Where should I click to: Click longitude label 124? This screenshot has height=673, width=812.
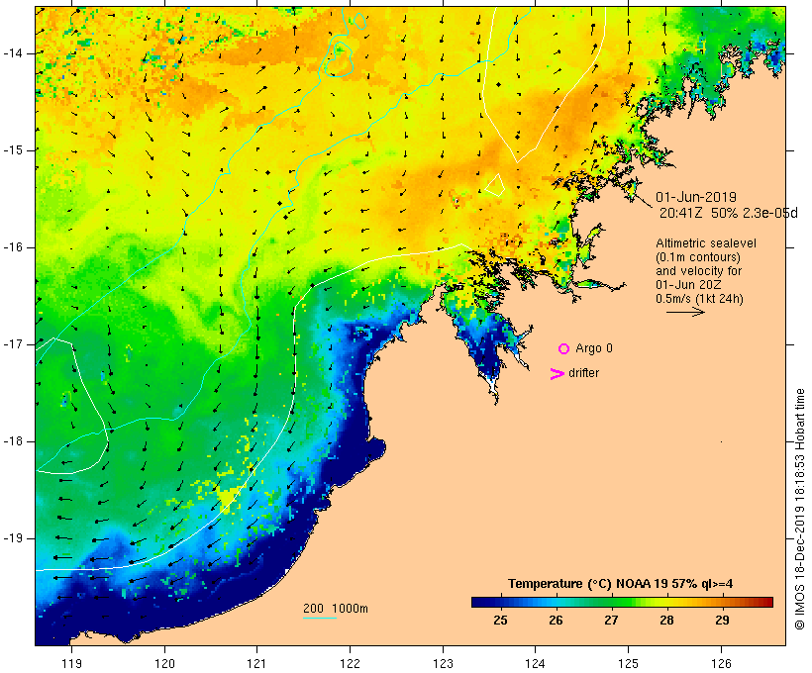pyautogui.click(x=535, y=664)
